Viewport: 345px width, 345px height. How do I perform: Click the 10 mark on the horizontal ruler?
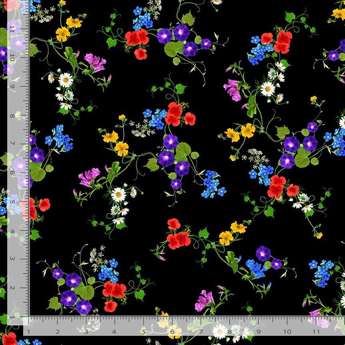point(287,332)
